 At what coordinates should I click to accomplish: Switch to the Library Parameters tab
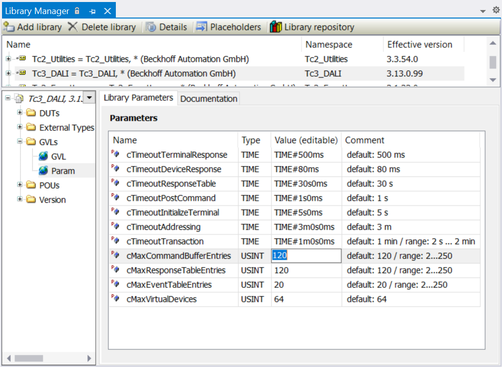(x=138, y=98)
